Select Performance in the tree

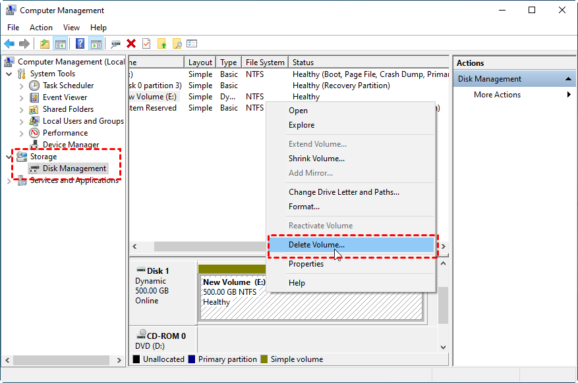point(65,132)
